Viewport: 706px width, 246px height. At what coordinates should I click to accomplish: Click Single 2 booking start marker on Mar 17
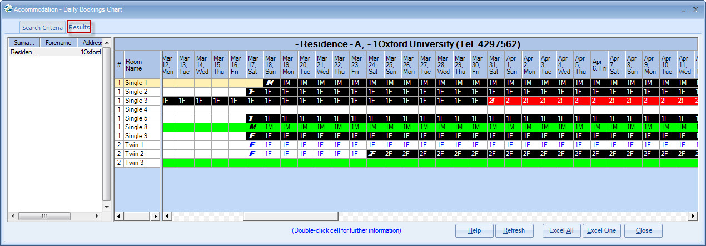[x=253, y=92]
